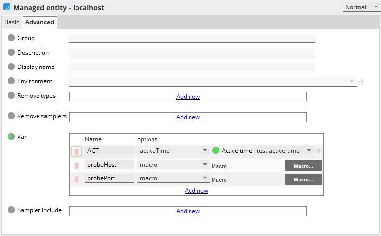Go to the test-active-time reference arrow
This screenshot has height=236, width=381.
coord(317,151)
